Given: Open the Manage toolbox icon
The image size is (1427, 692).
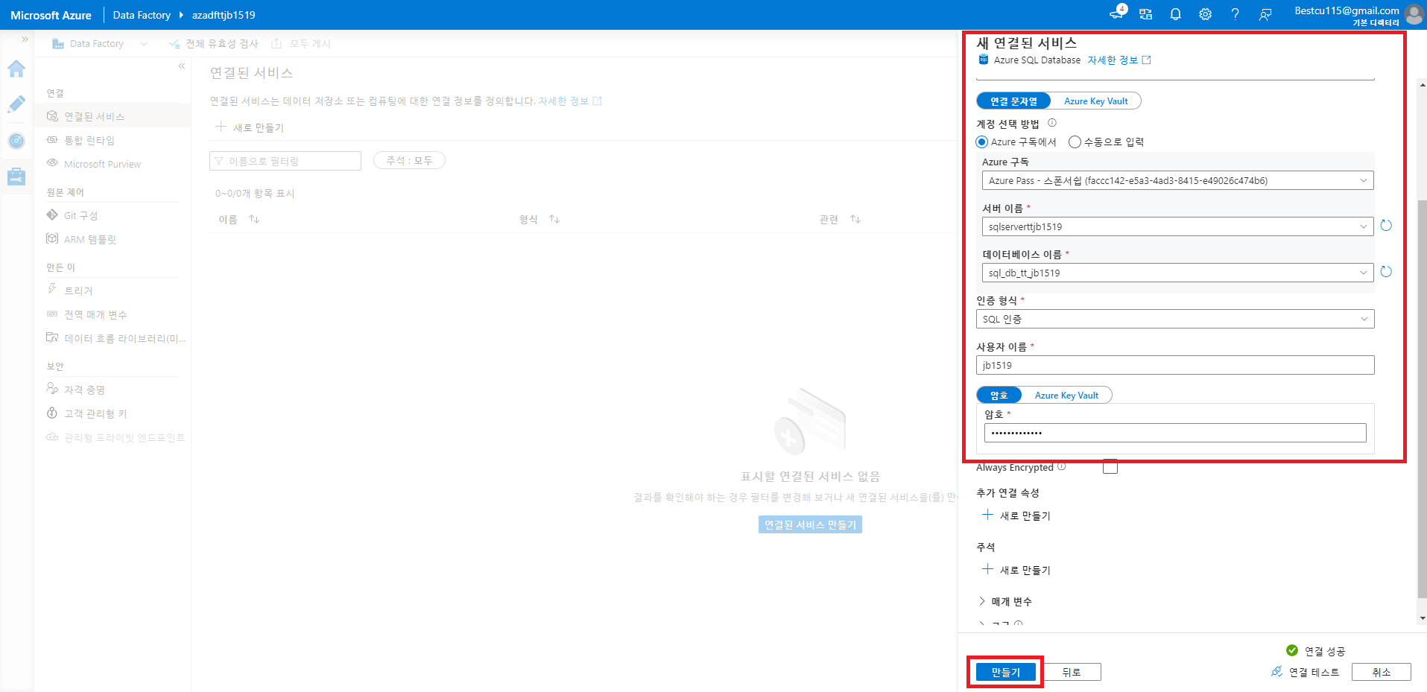Looking at the screenshot, I should tap(16, 177).
